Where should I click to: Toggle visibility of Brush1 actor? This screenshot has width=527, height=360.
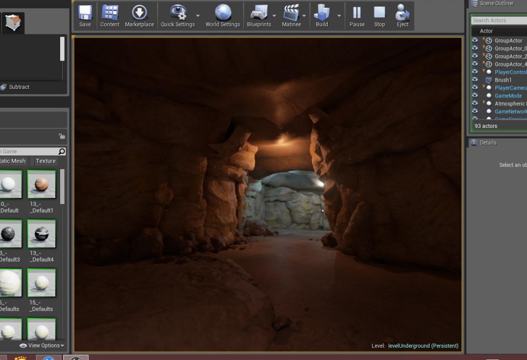[x=475, y=80]
